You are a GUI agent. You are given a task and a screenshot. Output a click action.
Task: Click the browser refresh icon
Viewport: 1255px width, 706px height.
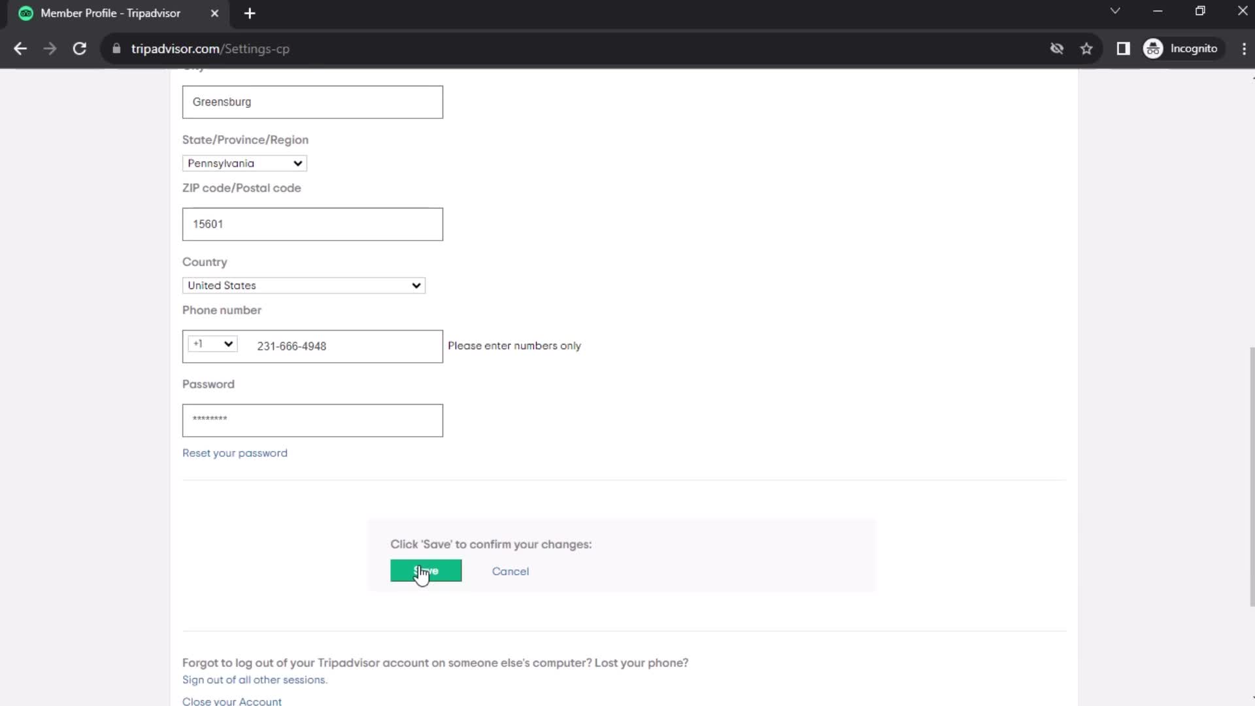point(79,48)
